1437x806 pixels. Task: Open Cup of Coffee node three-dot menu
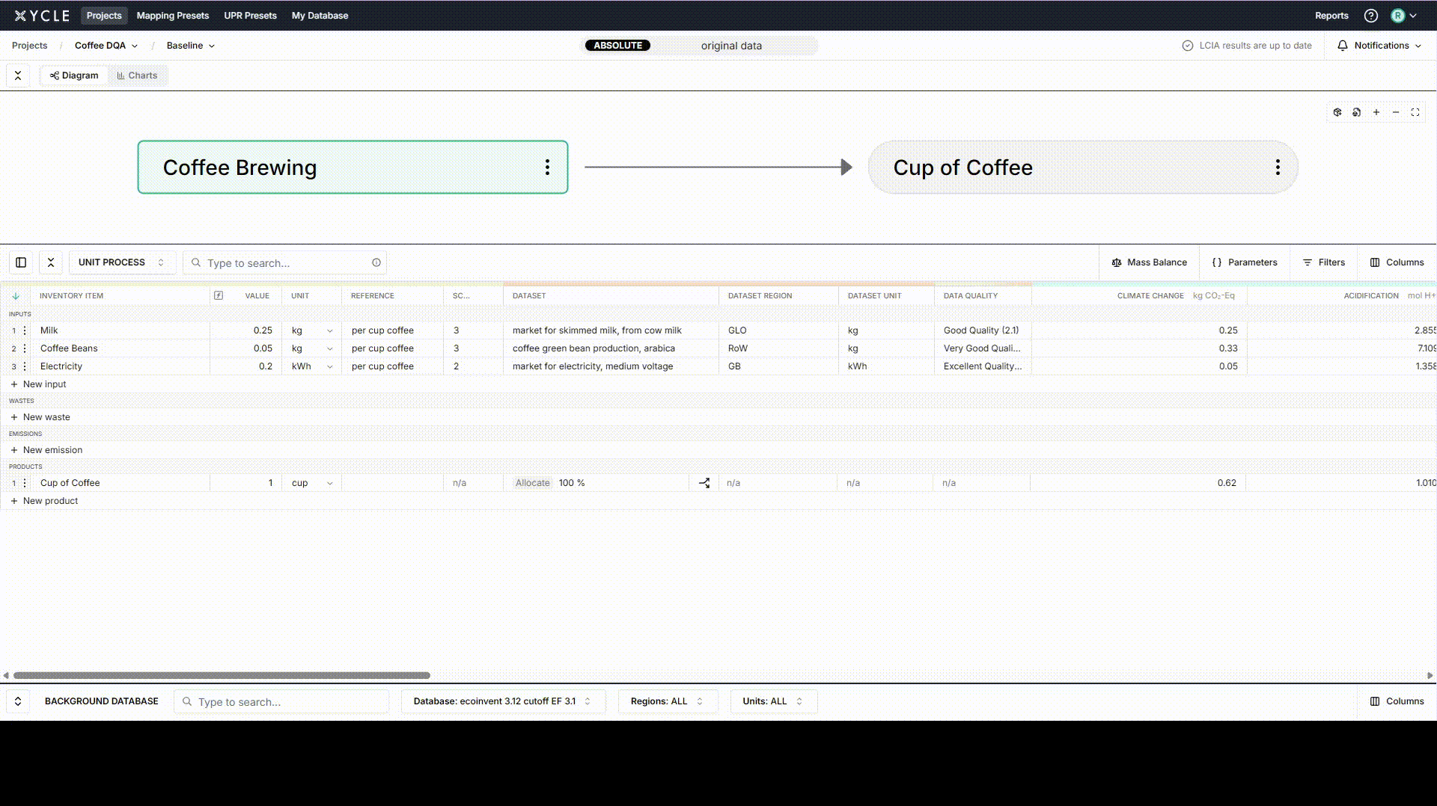click(1278, 167)
